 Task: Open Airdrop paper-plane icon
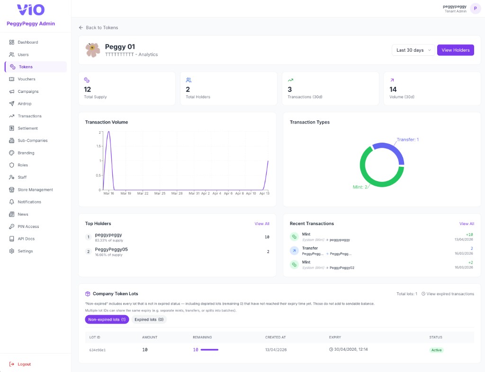pyautogui.click(x=12, y=104)
